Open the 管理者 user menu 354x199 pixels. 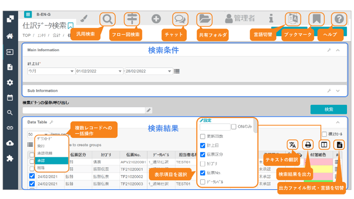[x=240, y=19]
